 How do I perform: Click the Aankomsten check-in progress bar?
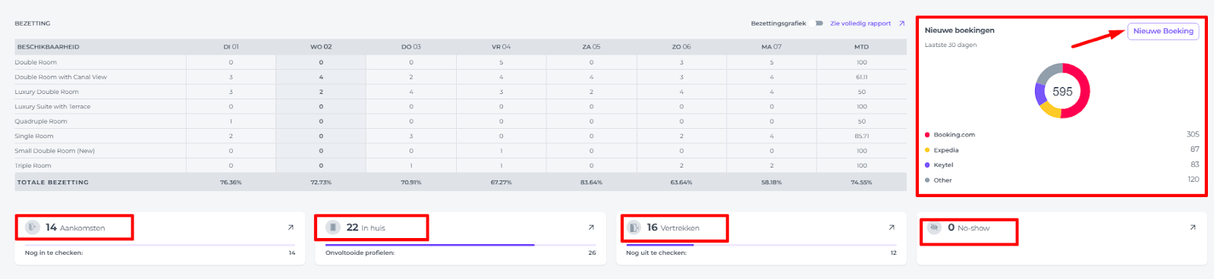[x=160, y=245]
